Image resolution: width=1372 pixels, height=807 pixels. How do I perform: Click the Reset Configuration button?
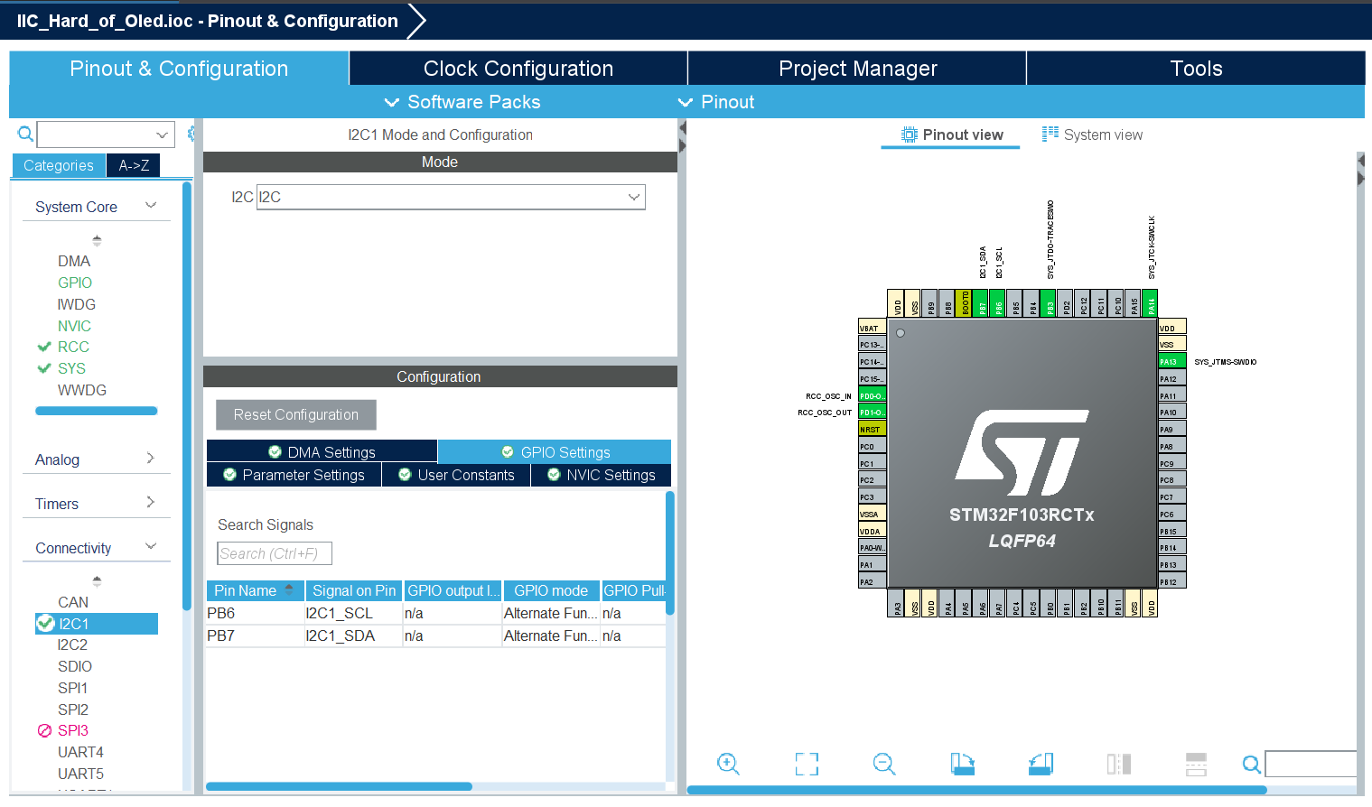coord(296,414)
